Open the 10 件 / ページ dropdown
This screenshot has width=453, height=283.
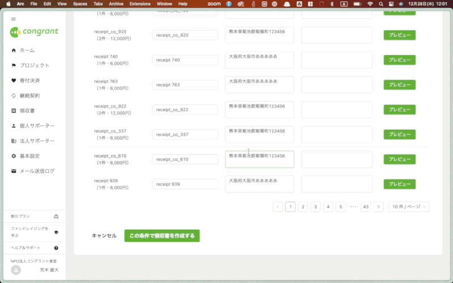[409, 207]
